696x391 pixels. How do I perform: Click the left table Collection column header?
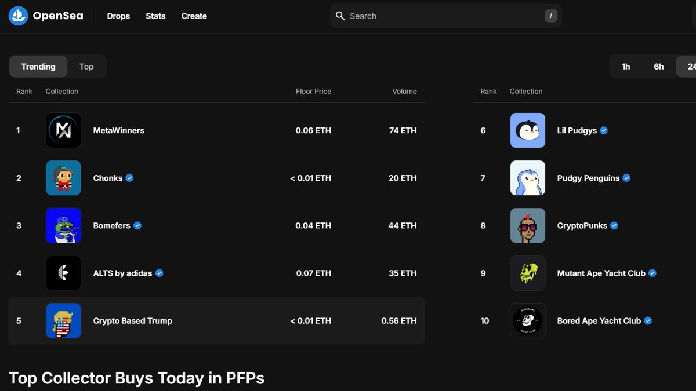62,91
